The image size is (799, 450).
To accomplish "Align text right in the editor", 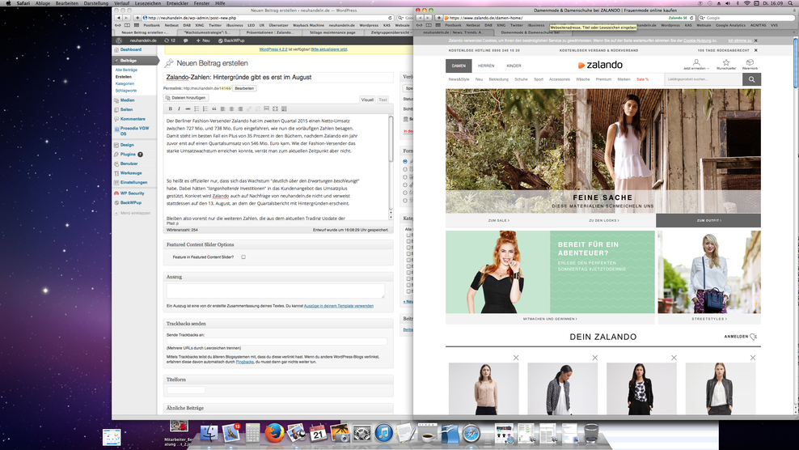I will pyautogui.click(x=240, y=108).
